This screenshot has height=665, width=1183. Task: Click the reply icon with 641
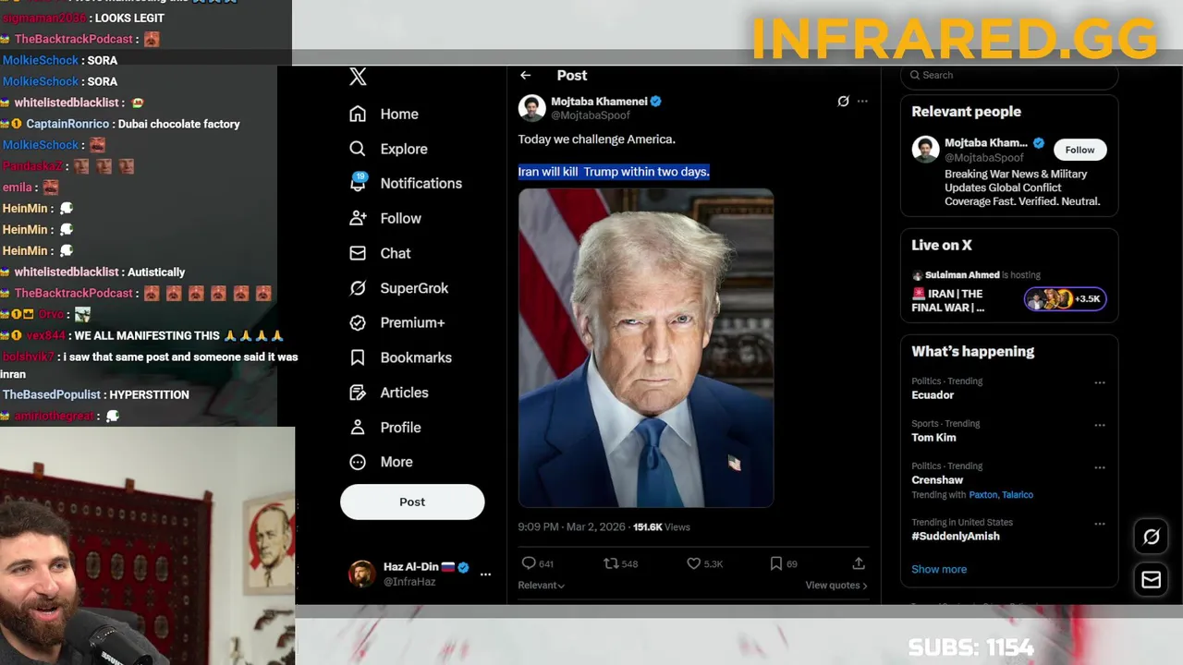(x=529, y=563)
